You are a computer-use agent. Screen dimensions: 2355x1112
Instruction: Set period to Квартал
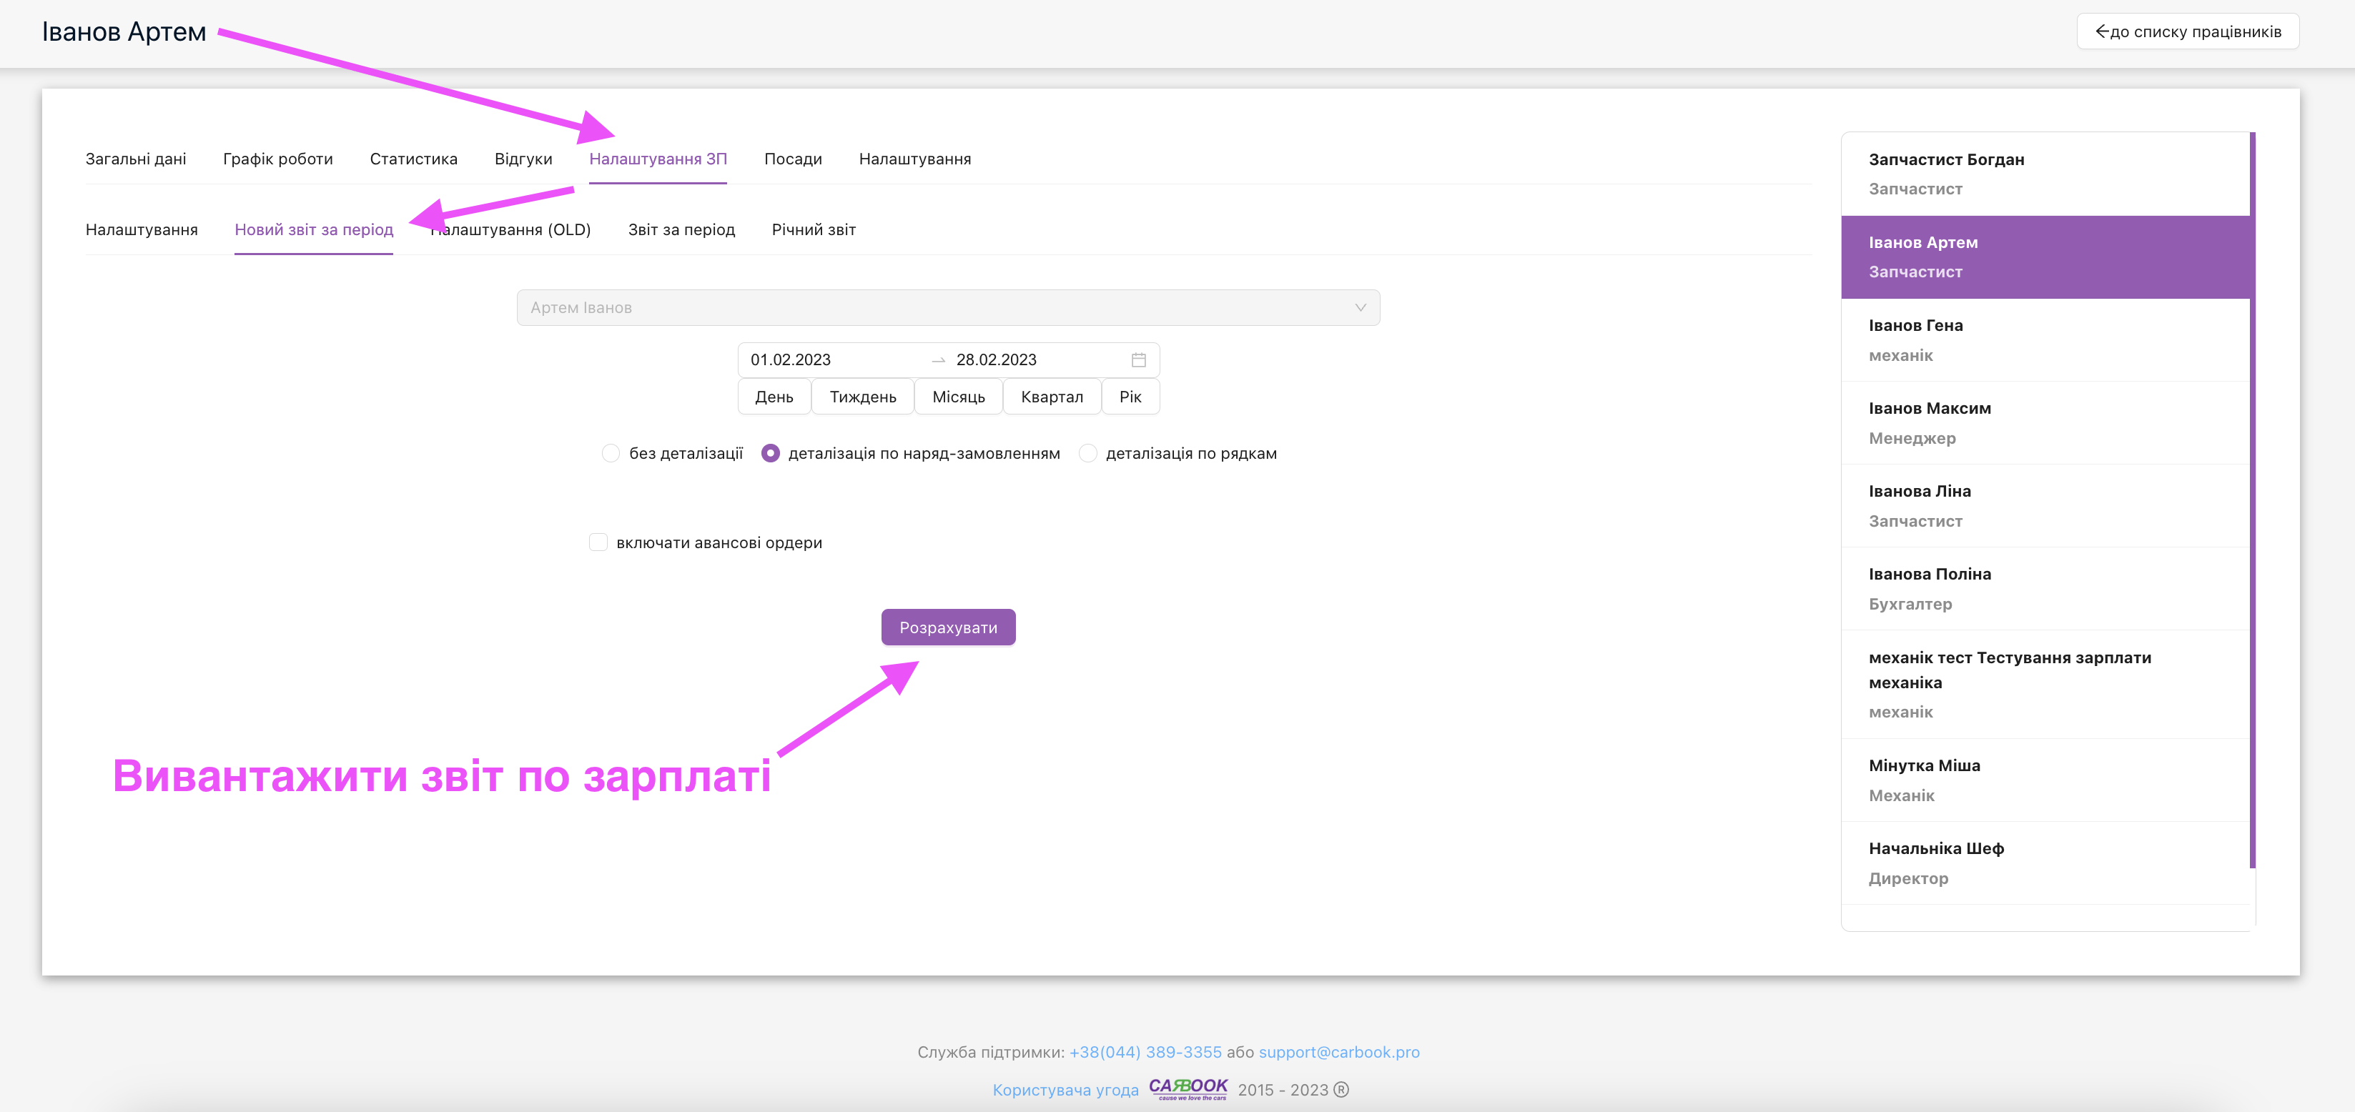click(1052, 397)
